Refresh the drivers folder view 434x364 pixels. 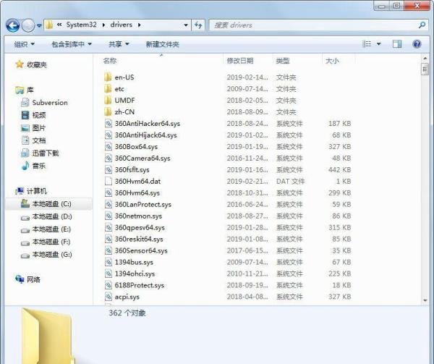[x=198, y=25]
